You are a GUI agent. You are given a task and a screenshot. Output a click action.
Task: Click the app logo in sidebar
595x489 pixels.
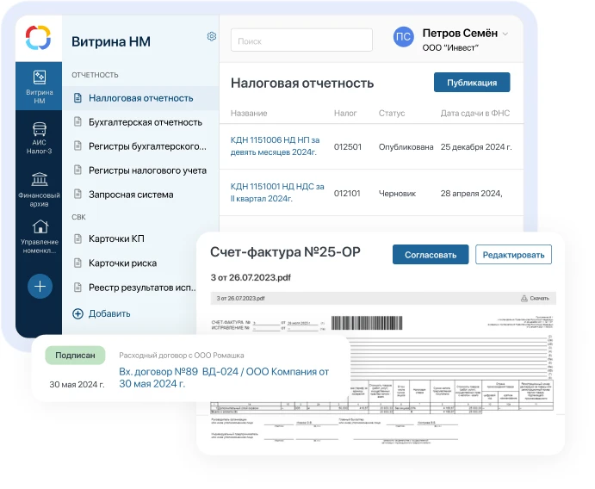pos(38,37)
